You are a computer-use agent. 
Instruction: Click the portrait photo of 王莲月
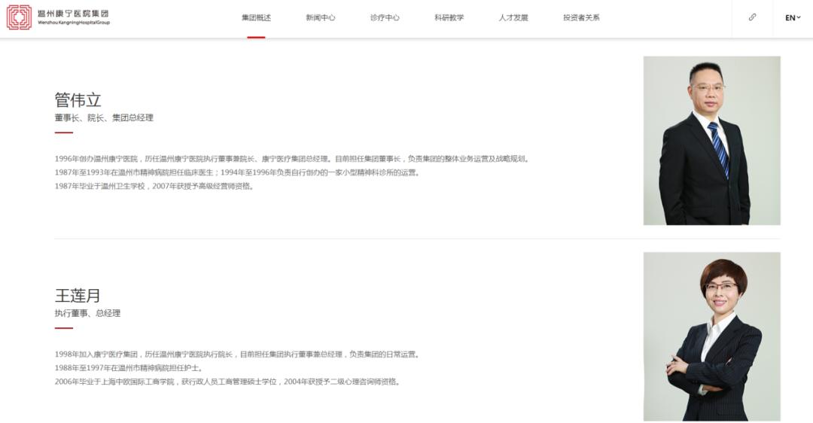click(x=712, y=336)
